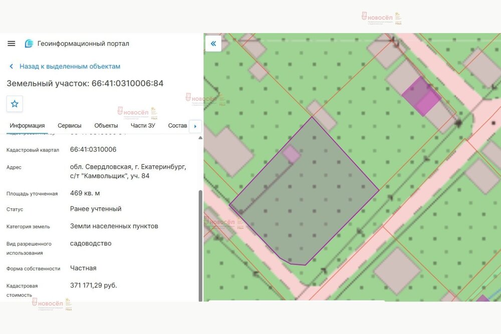Viewport: 501px width, 334px height.
Task: Open the Состав tab
Action: [x=177, y=126]
